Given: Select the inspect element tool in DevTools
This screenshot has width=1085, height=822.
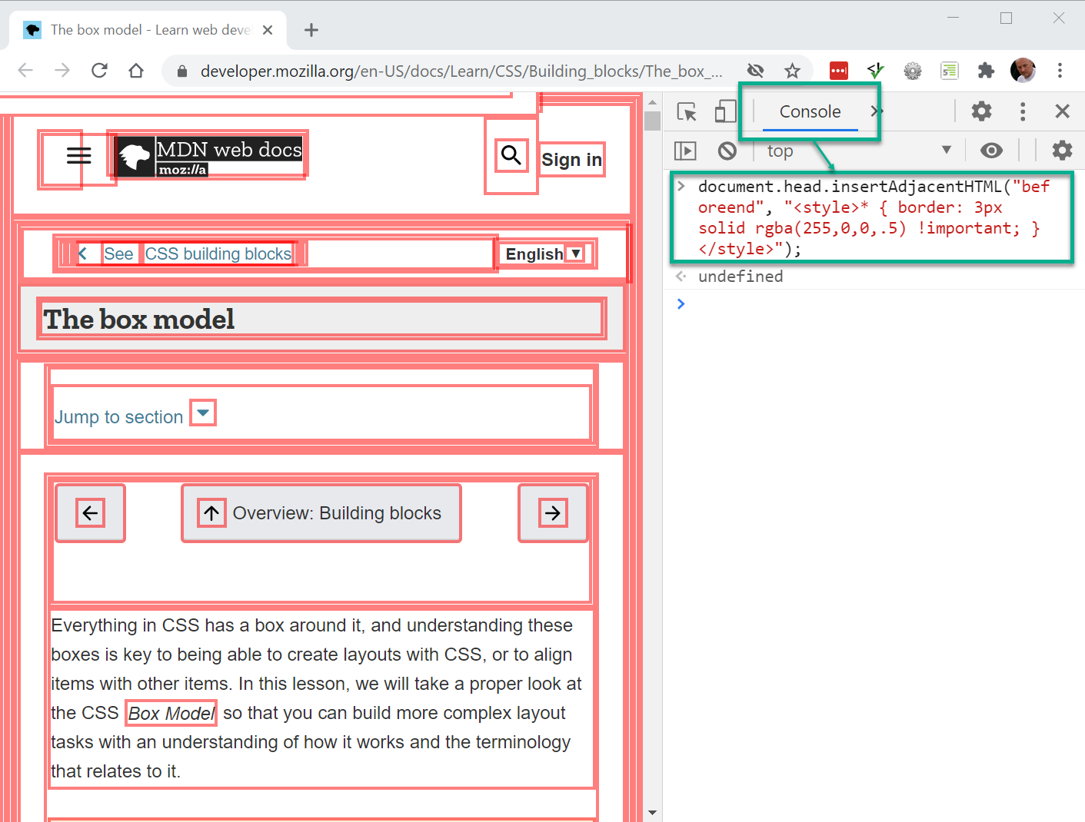Looking at the screenshot, I should click(687, 111).
